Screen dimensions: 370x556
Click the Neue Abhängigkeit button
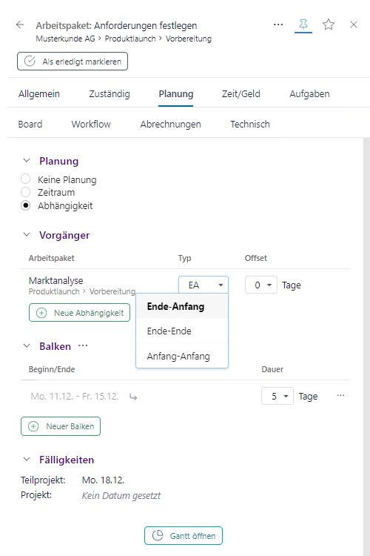(x=79, y=313)
